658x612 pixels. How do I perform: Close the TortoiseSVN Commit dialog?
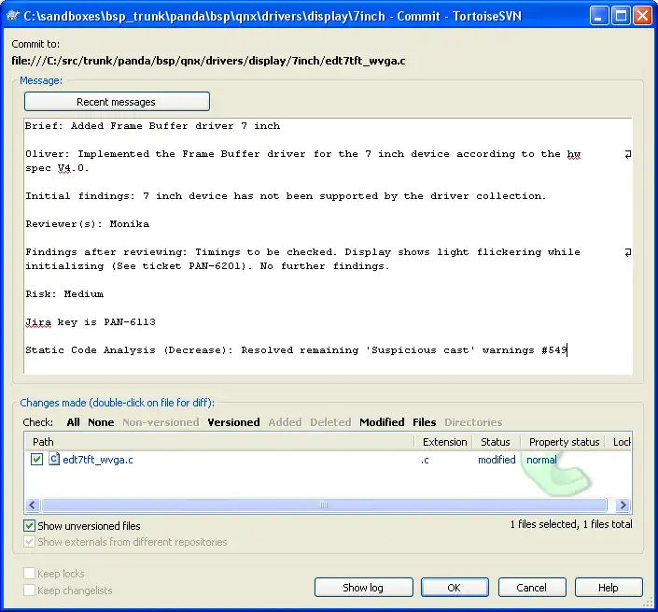pyautogui.click(x=642, y=17)
